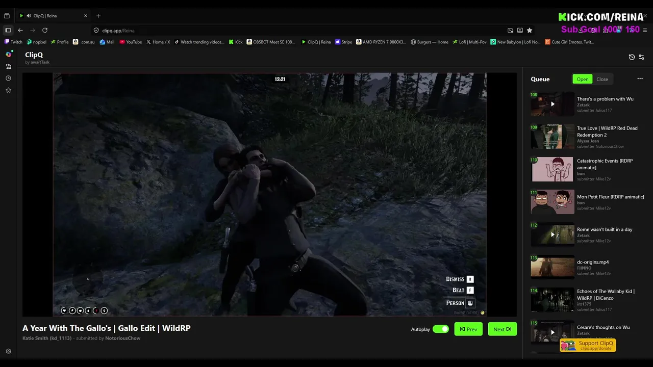
Task: Open the ClipQ | Reina bookmark
Action: pos(316,42)
